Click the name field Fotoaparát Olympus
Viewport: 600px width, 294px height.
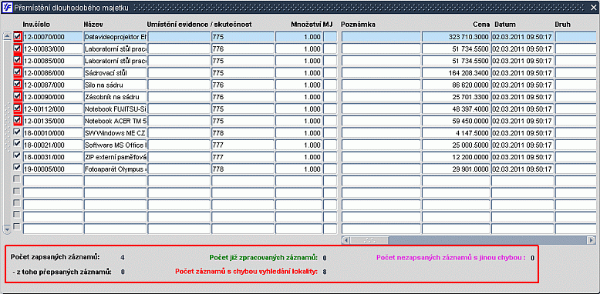115,169
